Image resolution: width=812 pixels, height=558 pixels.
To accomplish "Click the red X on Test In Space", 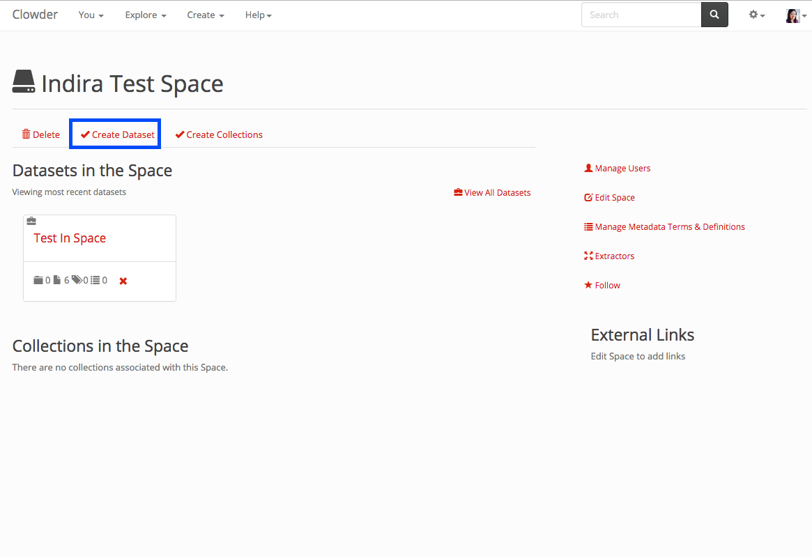I will click(123, 281).
